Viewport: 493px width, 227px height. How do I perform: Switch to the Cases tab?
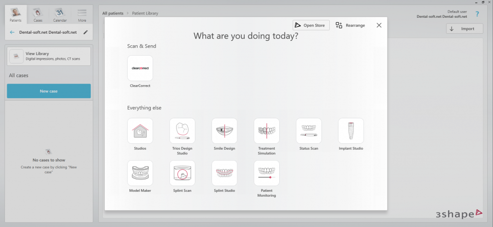[38, 14]
